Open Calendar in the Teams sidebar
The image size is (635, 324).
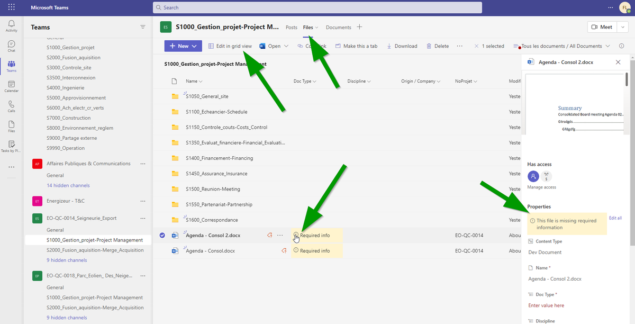(x=12, y=86)
